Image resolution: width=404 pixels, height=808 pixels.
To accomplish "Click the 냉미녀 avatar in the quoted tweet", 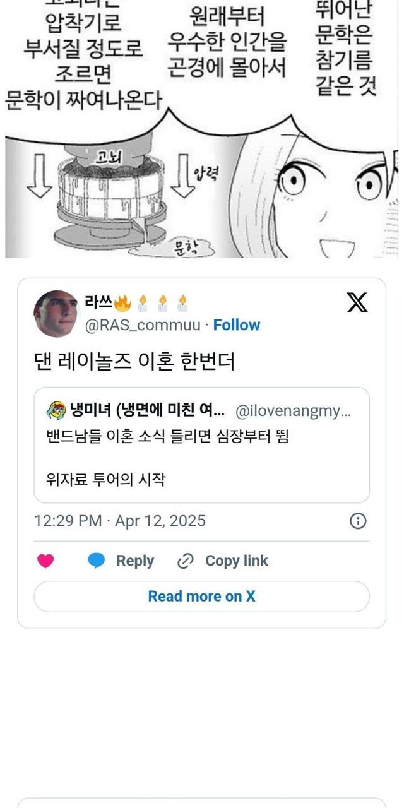I will click(x=56, y=412).
